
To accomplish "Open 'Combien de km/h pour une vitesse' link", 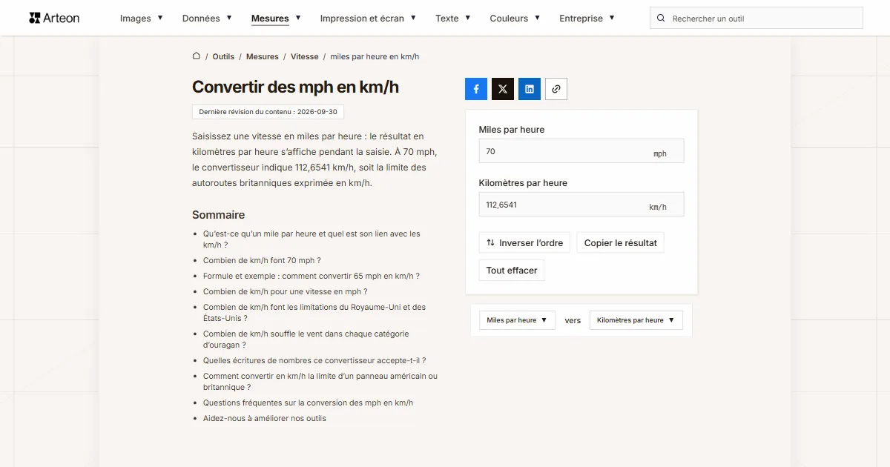I will 286,291.
